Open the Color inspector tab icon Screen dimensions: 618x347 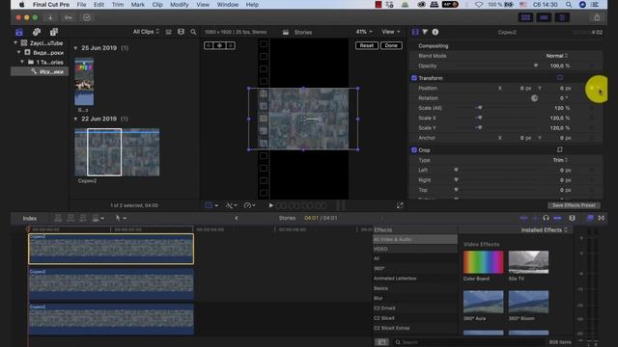coord(425,32)
